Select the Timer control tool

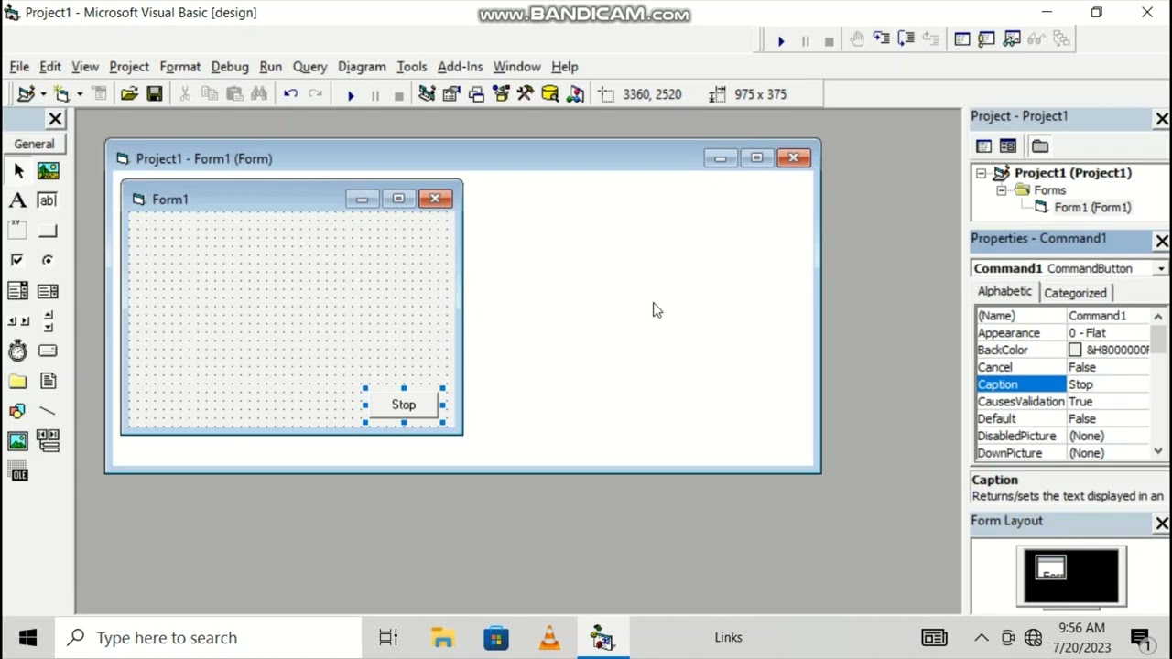[x=17, y=351]
